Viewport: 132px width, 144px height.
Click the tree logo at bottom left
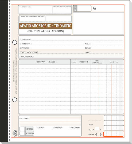tap(15, 133)
